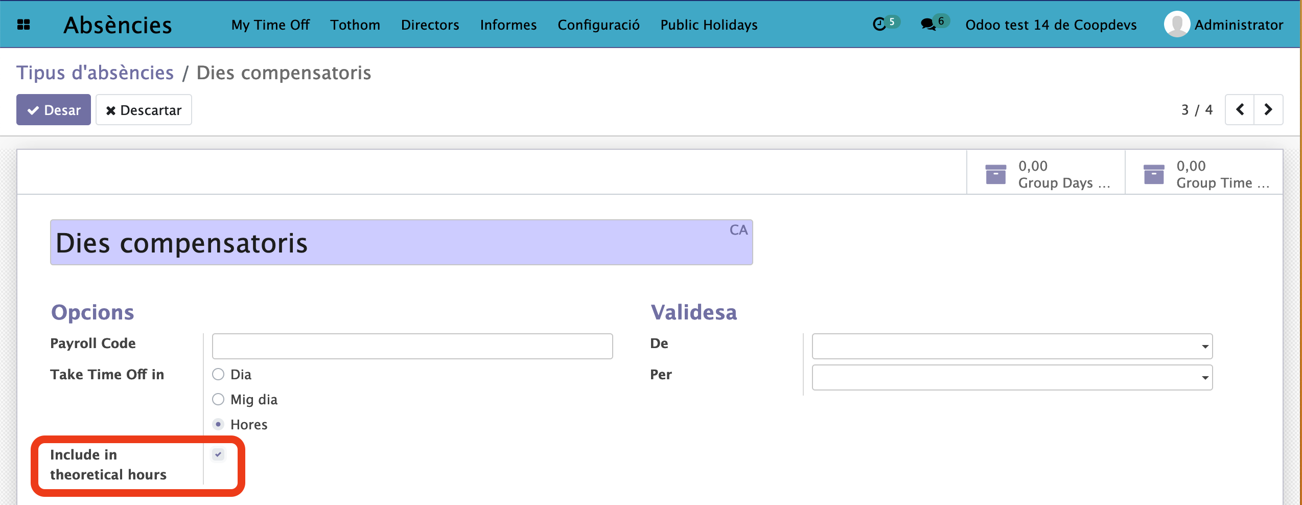
Task: Open the Odoo test 14 company switcher
Action: click(1051, 25)
